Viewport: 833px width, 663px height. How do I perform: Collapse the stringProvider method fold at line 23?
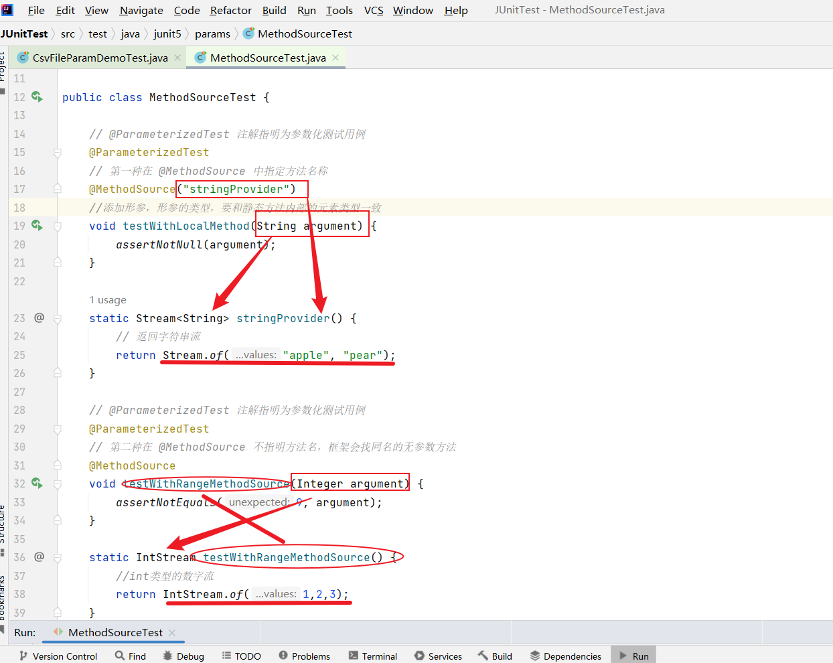point(58,319)
